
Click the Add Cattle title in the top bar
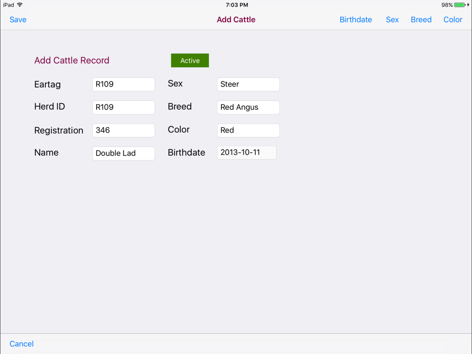point(236,19)
